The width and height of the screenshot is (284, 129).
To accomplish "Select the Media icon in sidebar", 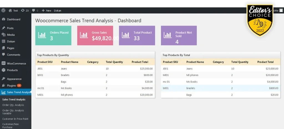I will [x=4, y=35].
